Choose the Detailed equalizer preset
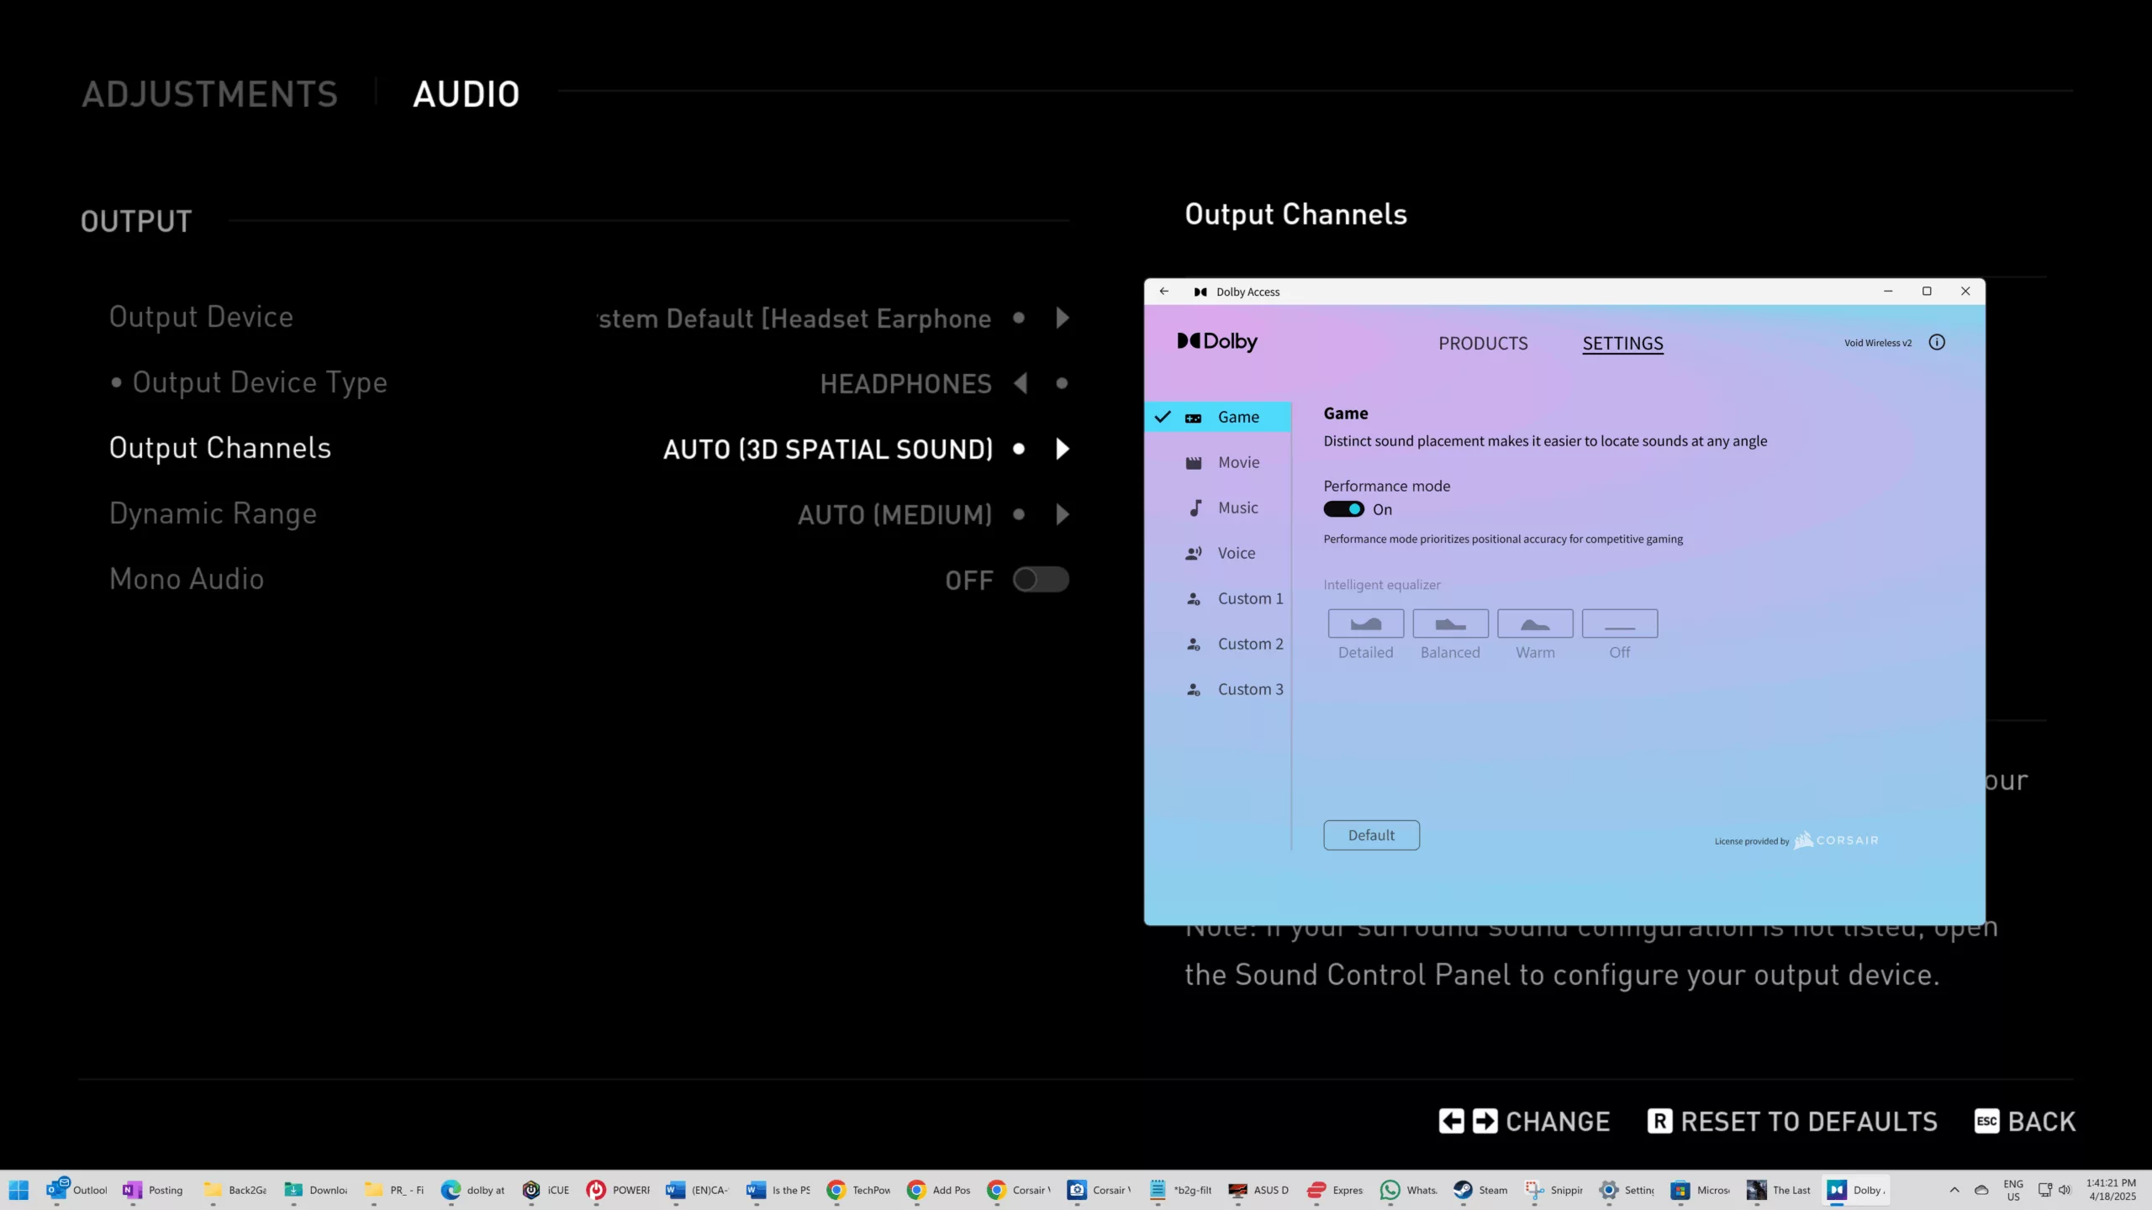2152x1210 pixels. pyautogui.click(x=1365, y=623)
